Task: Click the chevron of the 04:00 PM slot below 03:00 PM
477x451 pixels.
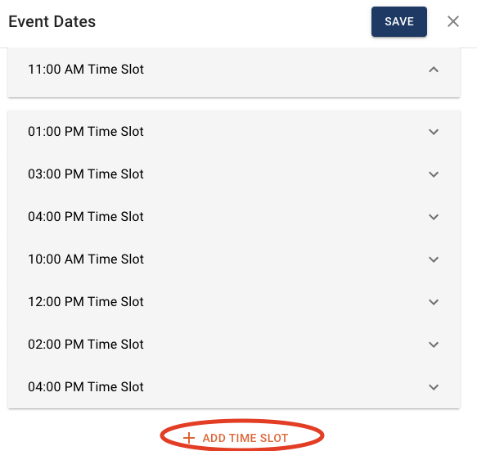Action: click(434, 217)
